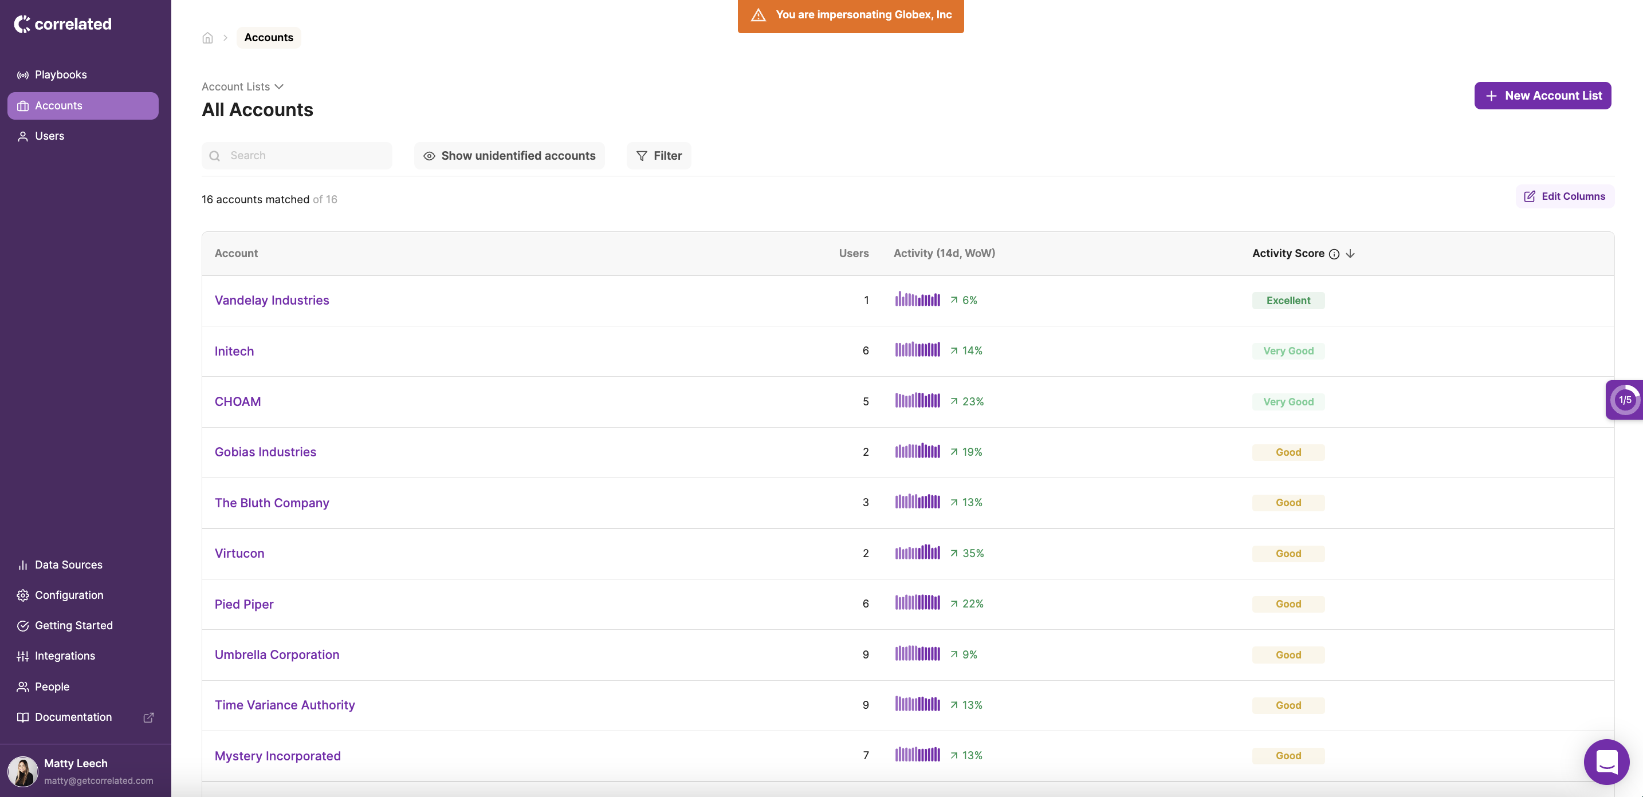Show unidentified accounts toggle

click(x=509, y=156)
